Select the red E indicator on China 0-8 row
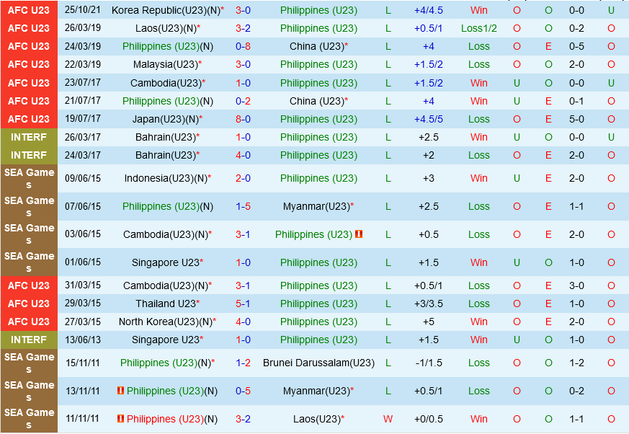This screenshot has height=434, width=629. click(548, 46)
